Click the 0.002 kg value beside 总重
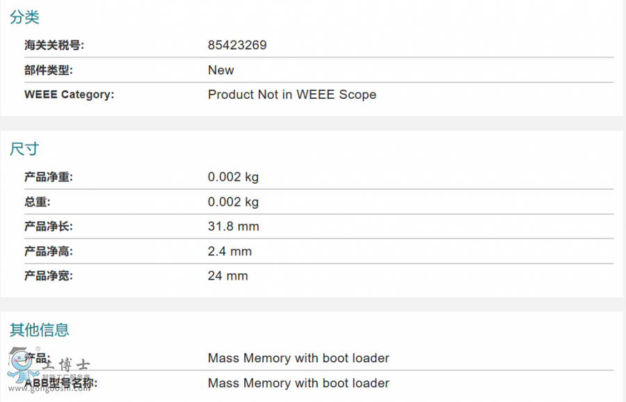Viewport: 626px width, 402px height. pos(233,202)
